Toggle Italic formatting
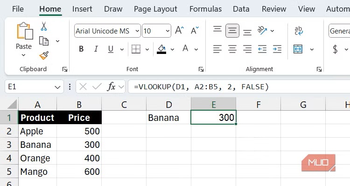Screen dimensions: 350x186 [96, 49]
